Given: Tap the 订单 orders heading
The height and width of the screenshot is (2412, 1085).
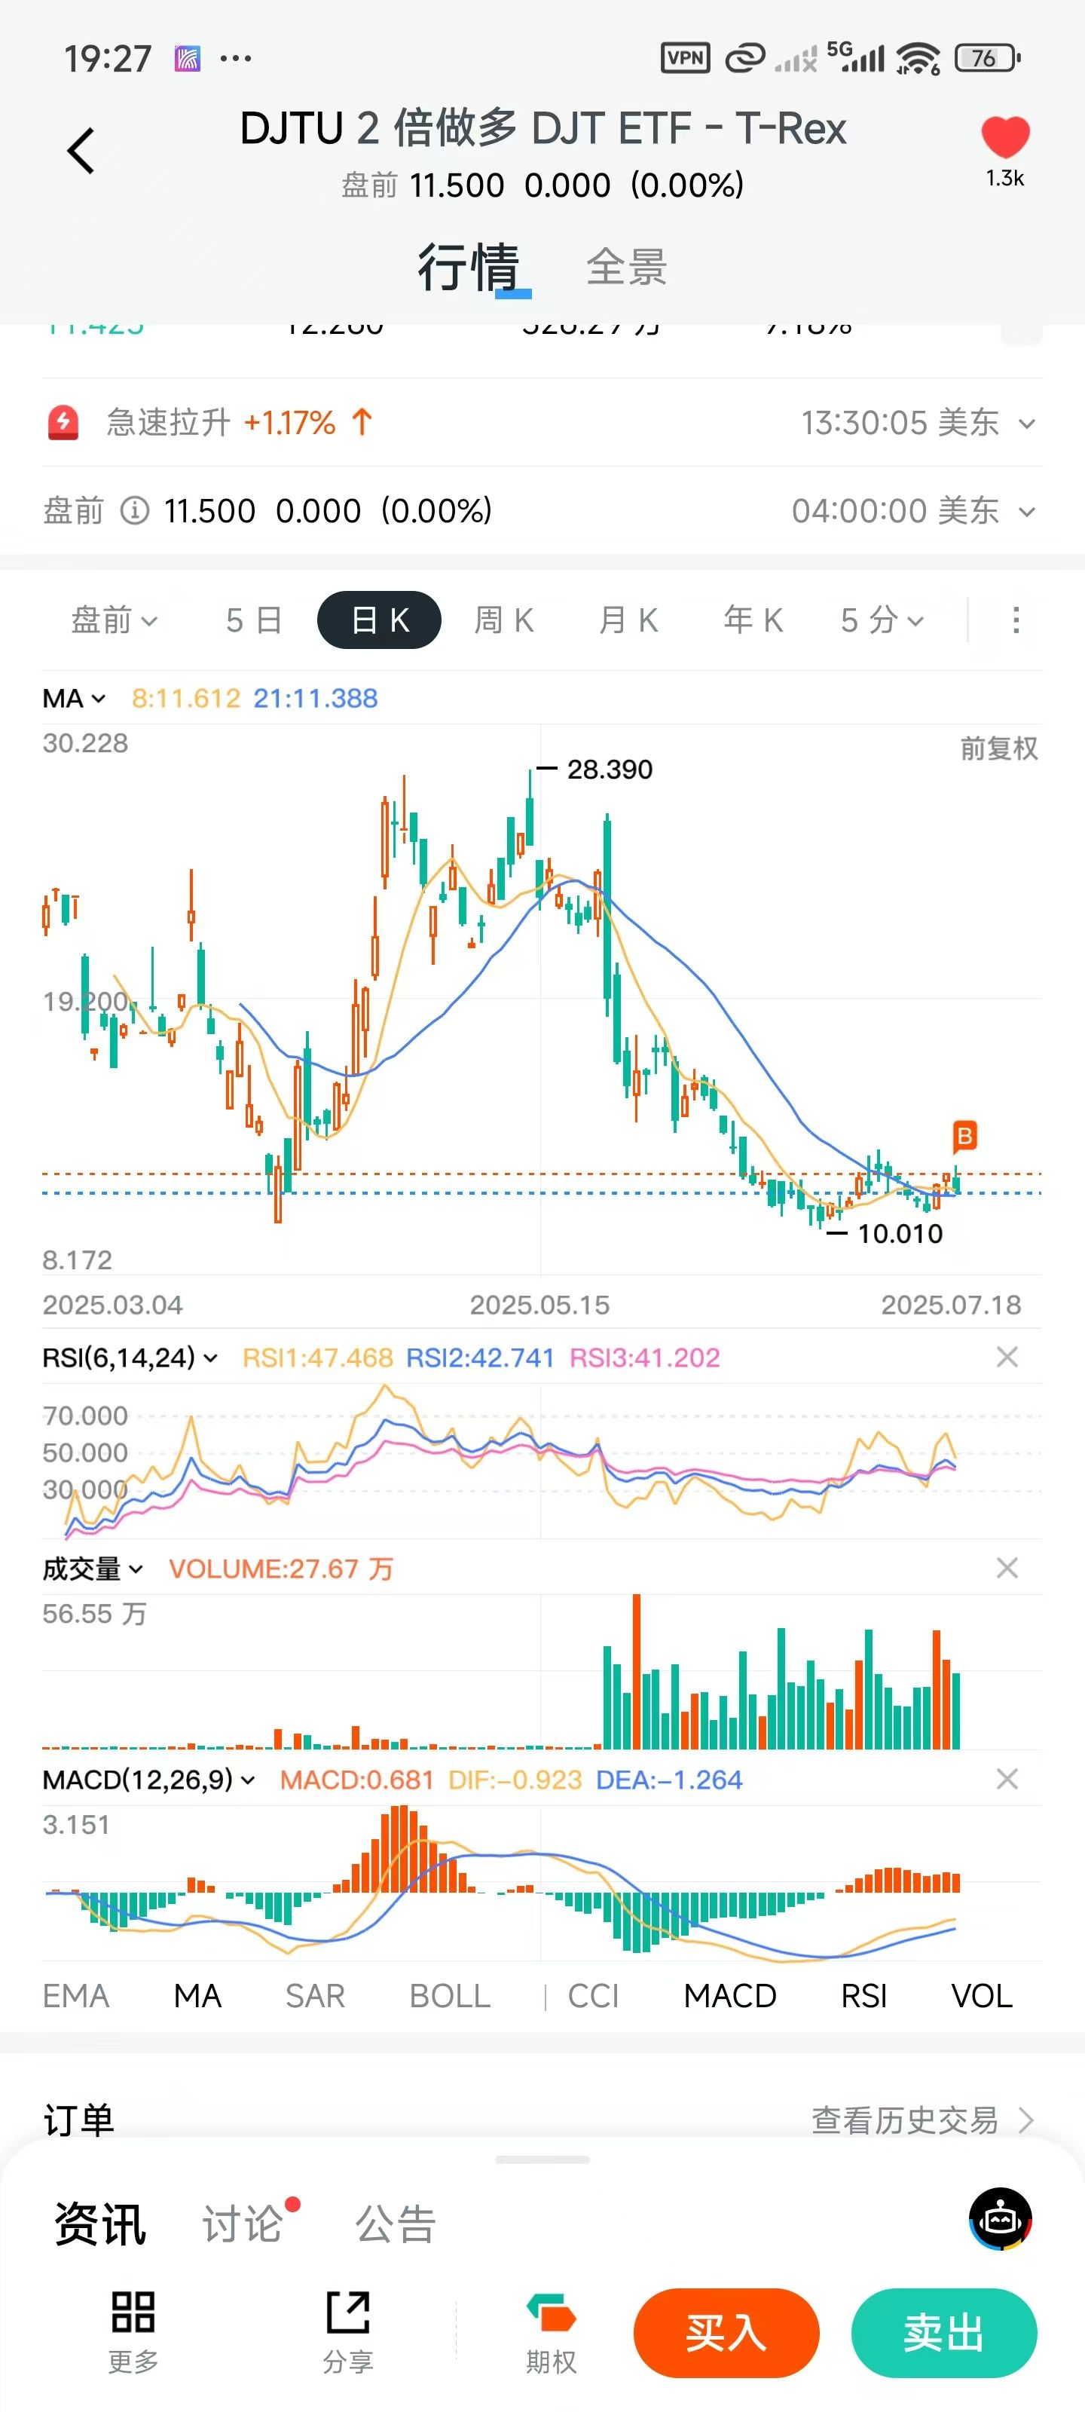Looking at the screenshot, I should tap(80, 2120).
